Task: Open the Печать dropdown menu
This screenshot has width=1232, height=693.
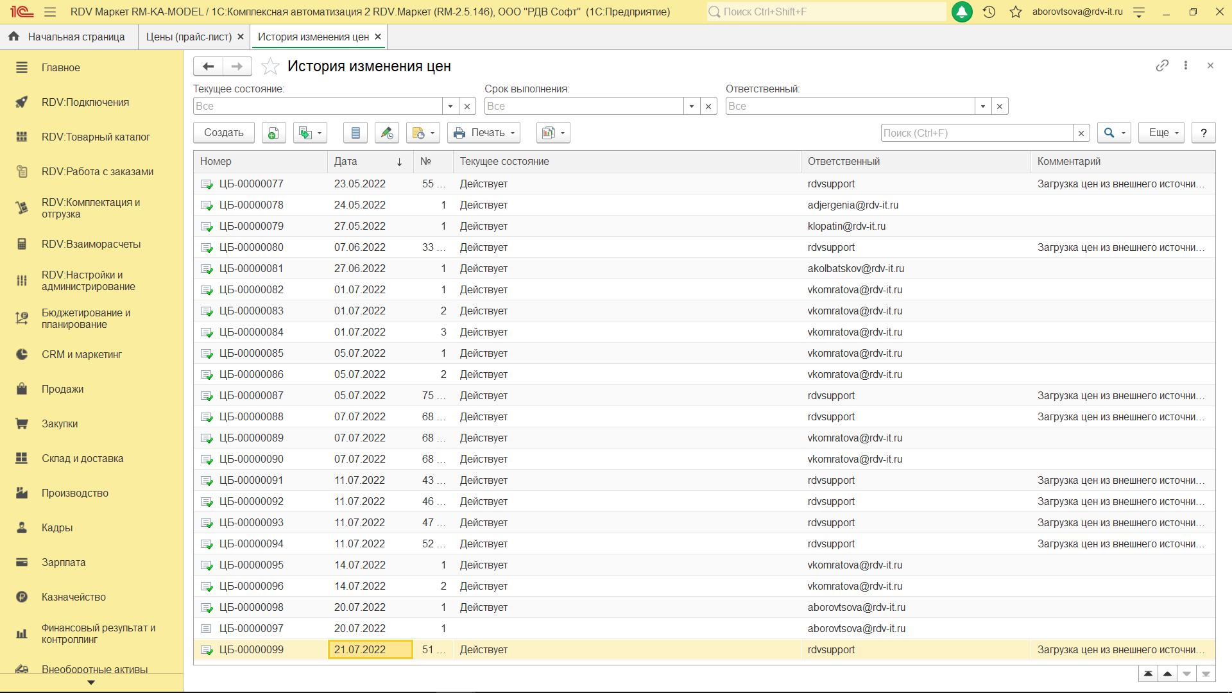Action: 484,133
